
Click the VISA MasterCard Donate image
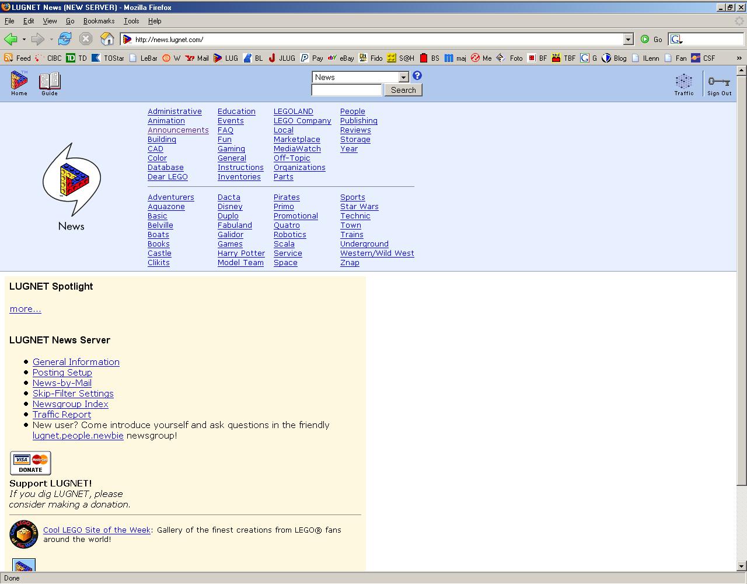[x=30, y=463]
